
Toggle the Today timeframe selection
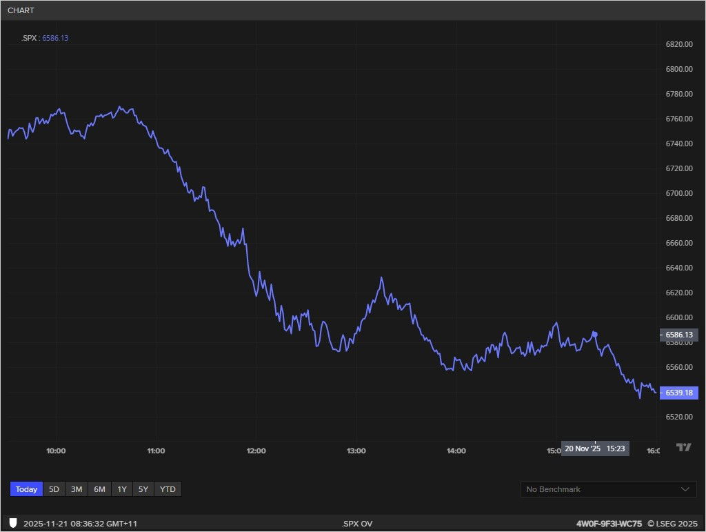[26, 489]
